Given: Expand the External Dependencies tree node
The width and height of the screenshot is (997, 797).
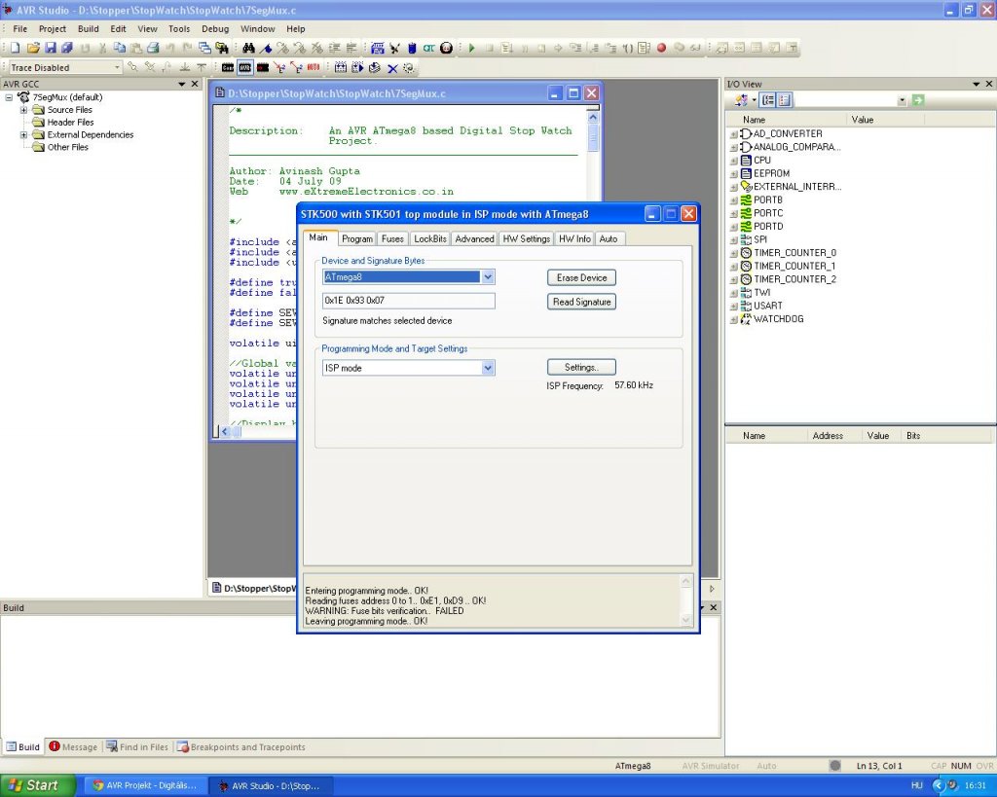Looking at the screenshot, I should 23,134.
